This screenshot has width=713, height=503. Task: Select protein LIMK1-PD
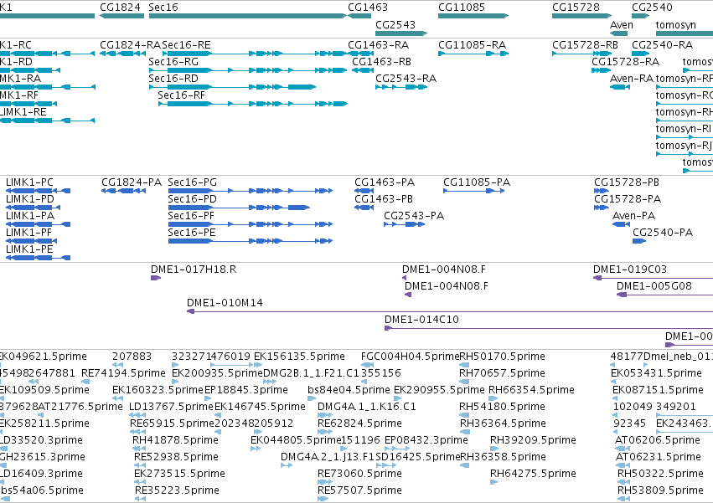point(30,199)
